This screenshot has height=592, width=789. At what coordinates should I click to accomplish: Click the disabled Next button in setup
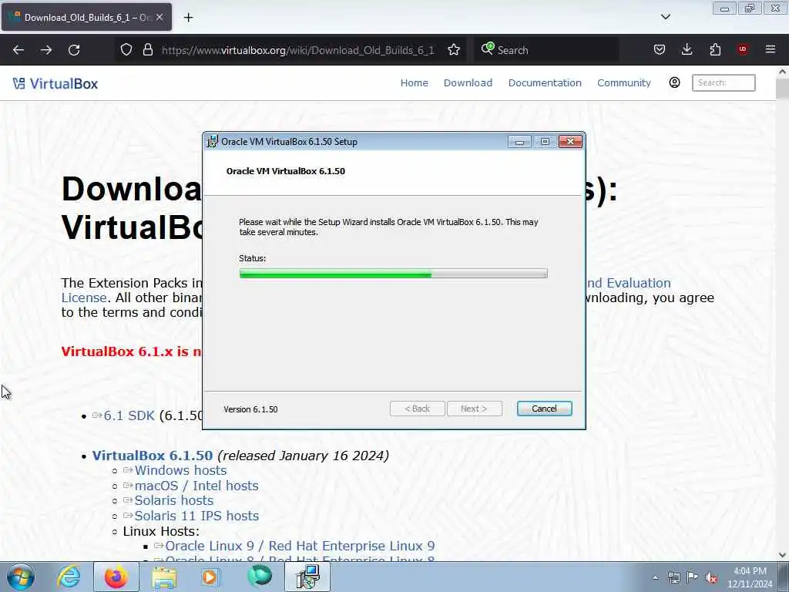point(474,409)
